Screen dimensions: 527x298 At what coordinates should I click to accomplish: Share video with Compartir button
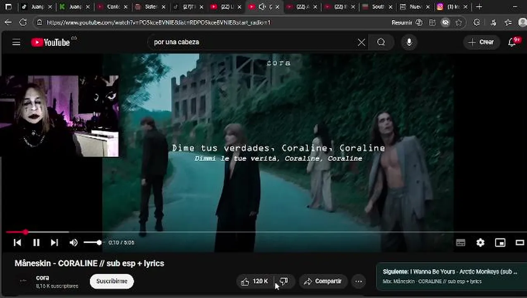pyautogui.click(x=323, y=281)
